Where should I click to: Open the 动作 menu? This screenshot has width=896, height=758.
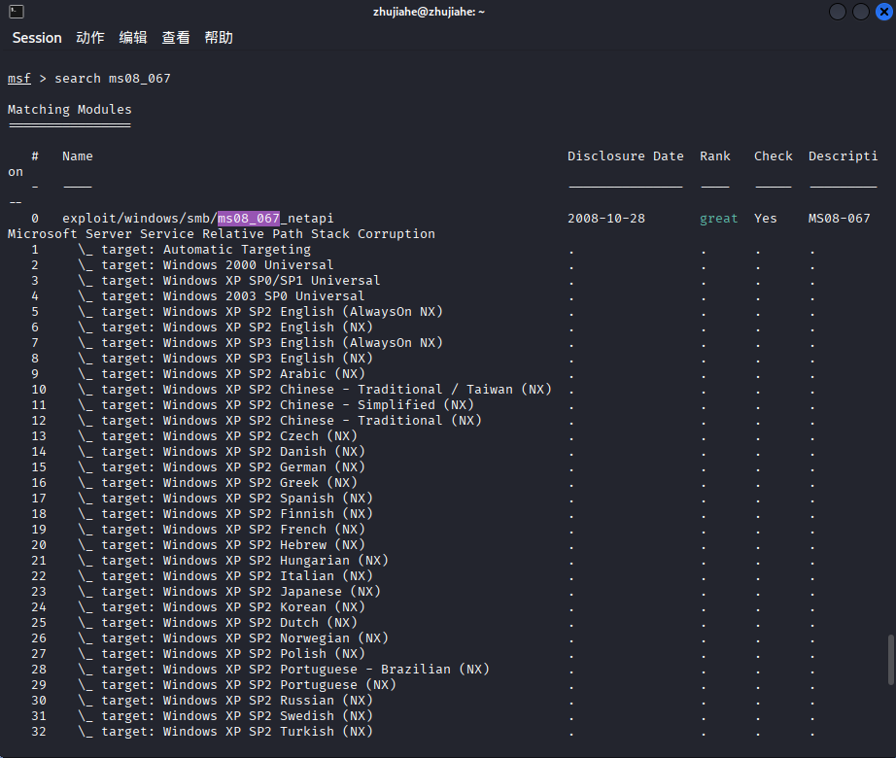[90, 38]
